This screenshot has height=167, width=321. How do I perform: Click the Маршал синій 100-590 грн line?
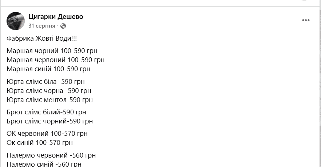[48, 69]
